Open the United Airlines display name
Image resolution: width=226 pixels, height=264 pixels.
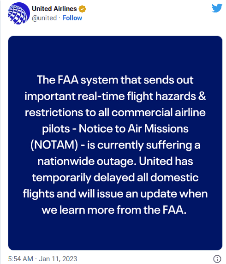point(54,9)
